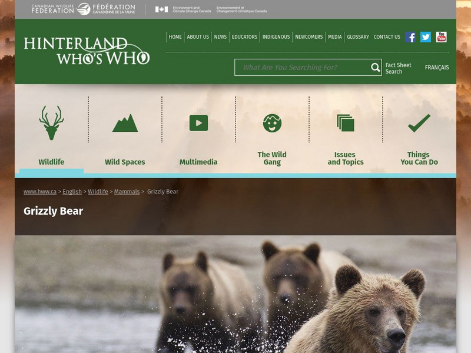The width and height of the screenshot is (471, 353).
Task: Open the YouTube channel icon
Action: pyautogui.click(x=441, y=36)
